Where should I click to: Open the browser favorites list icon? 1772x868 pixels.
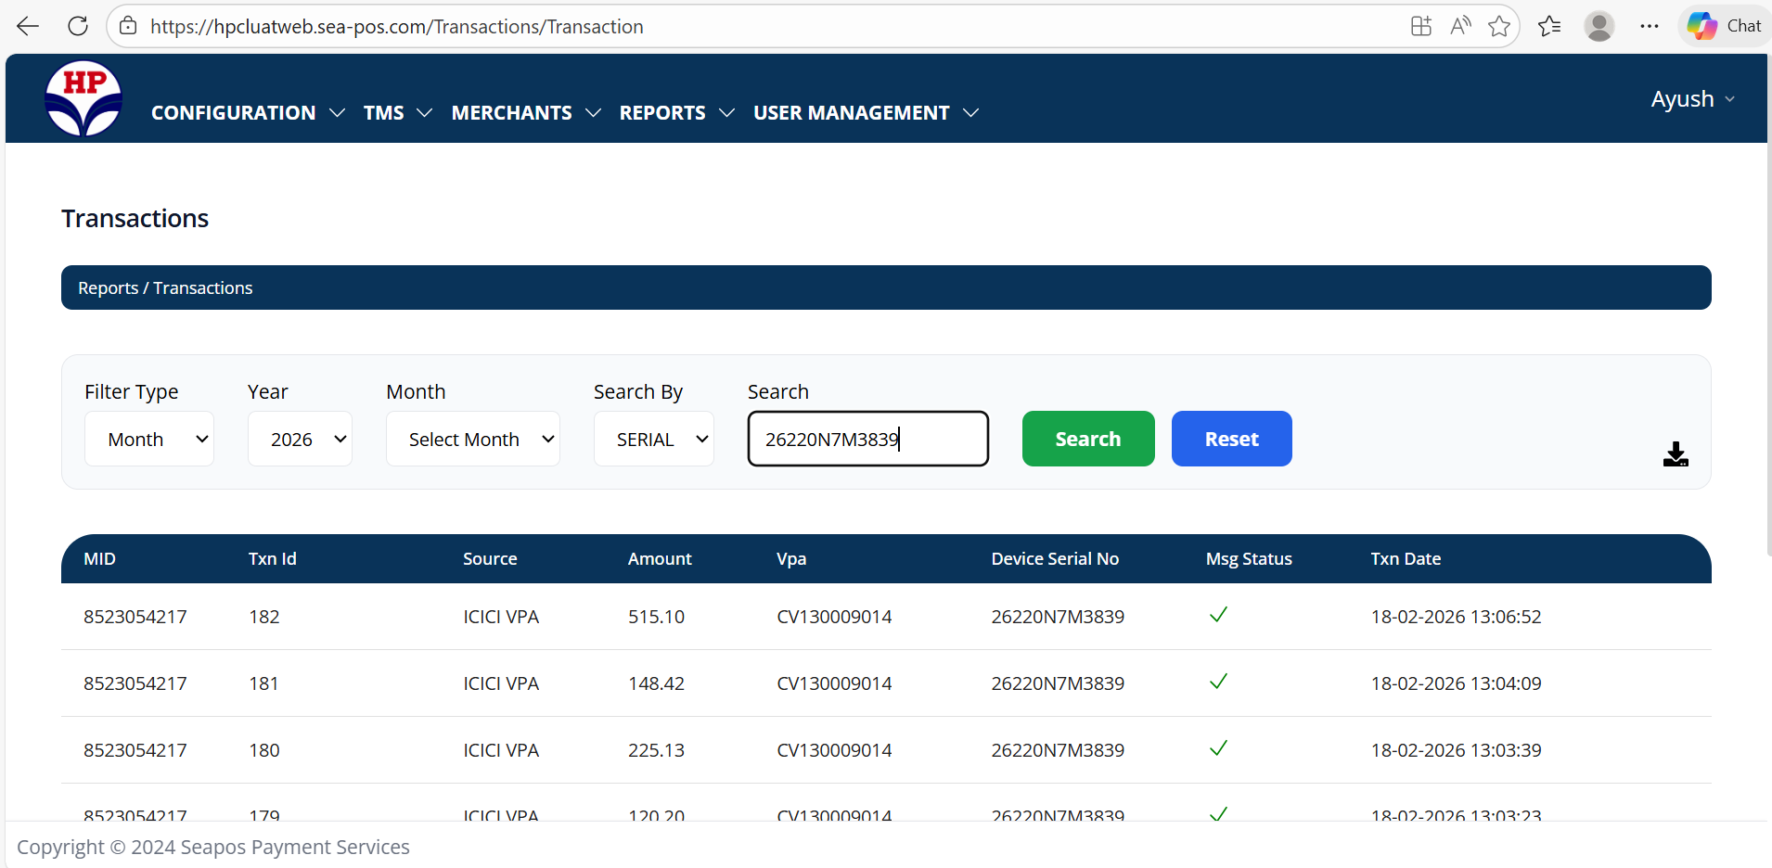pos(1548,26)
